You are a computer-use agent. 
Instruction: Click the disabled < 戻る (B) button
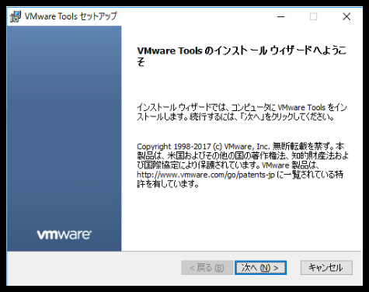(207, 268)
